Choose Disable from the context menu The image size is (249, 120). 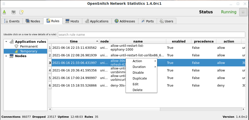[141, 72]
